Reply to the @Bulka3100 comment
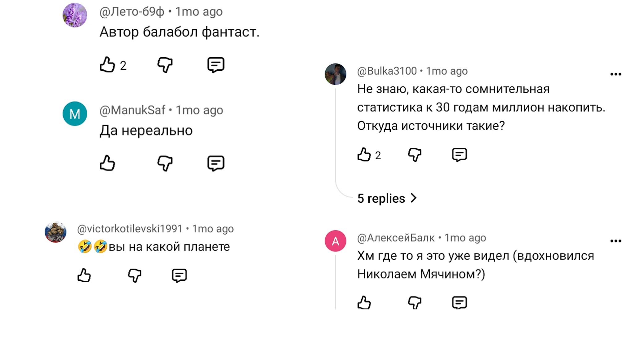 click(x=459, y=155)
